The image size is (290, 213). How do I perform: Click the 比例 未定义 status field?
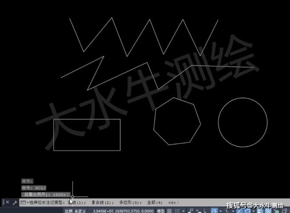pos(75,210)
